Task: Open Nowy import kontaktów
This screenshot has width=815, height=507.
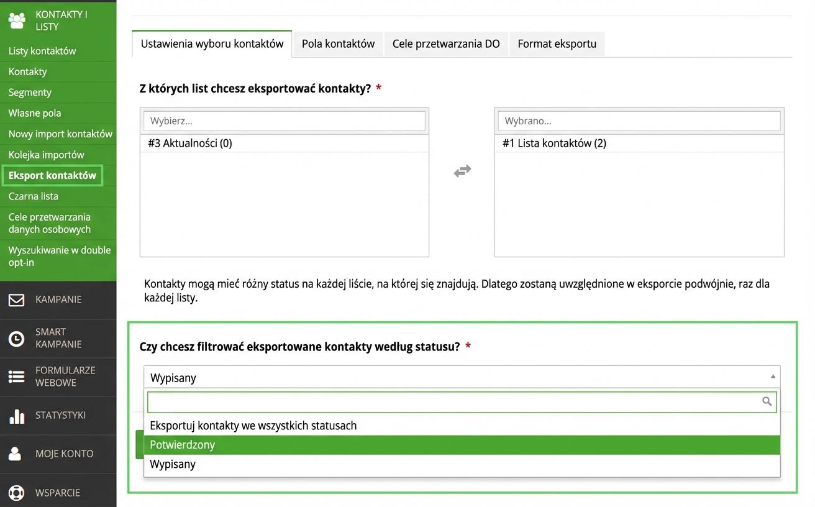Action: [60, 134]
